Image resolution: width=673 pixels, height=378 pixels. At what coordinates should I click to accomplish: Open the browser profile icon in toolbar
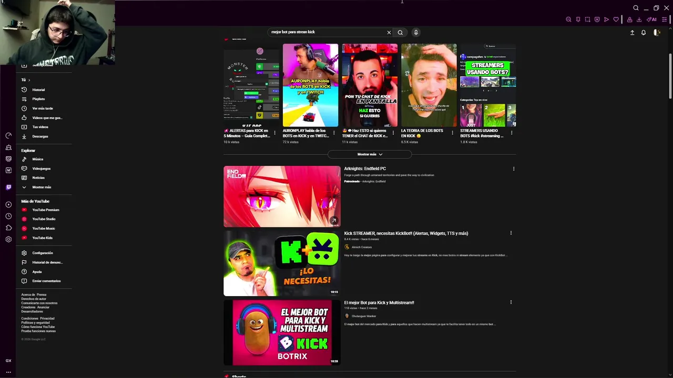click(x=629, y=19)
